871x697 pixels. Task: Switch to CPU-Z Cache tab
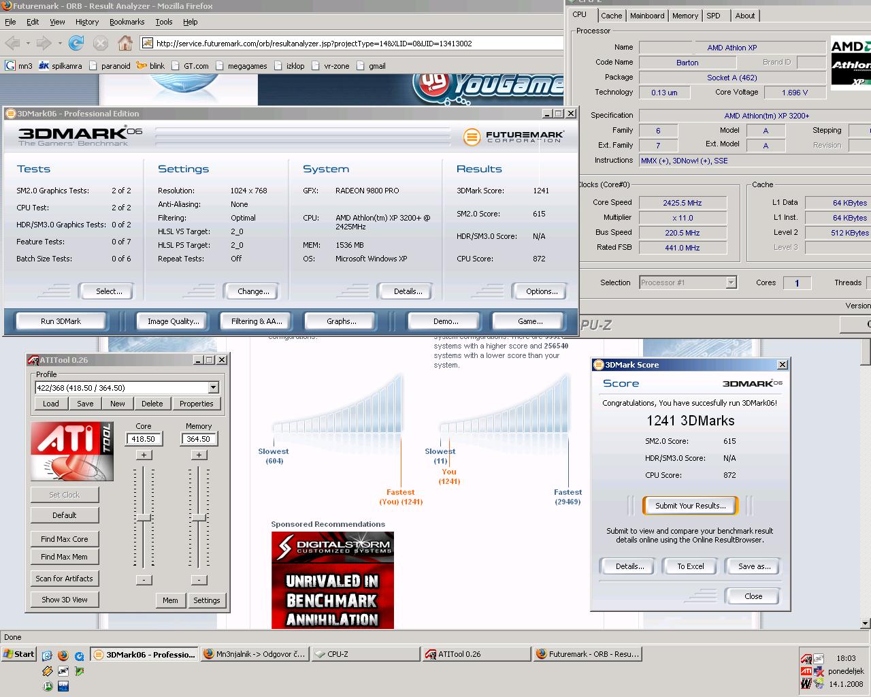point(611,16)
